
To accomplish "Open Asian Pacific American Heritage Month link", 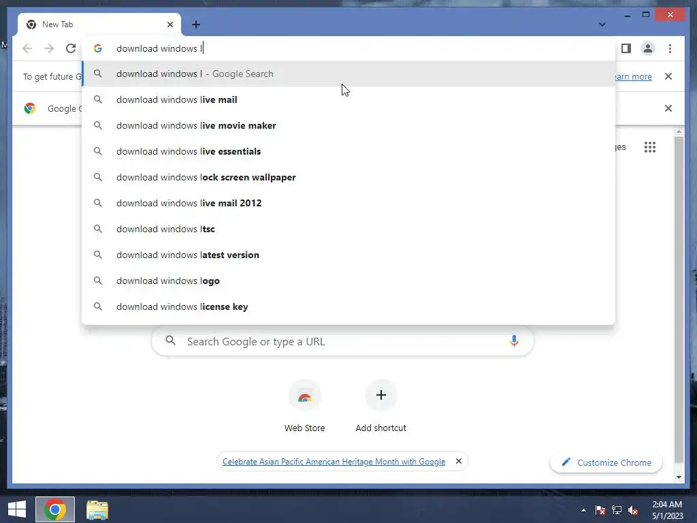I will pyautogui.click(x=334, y=462).
